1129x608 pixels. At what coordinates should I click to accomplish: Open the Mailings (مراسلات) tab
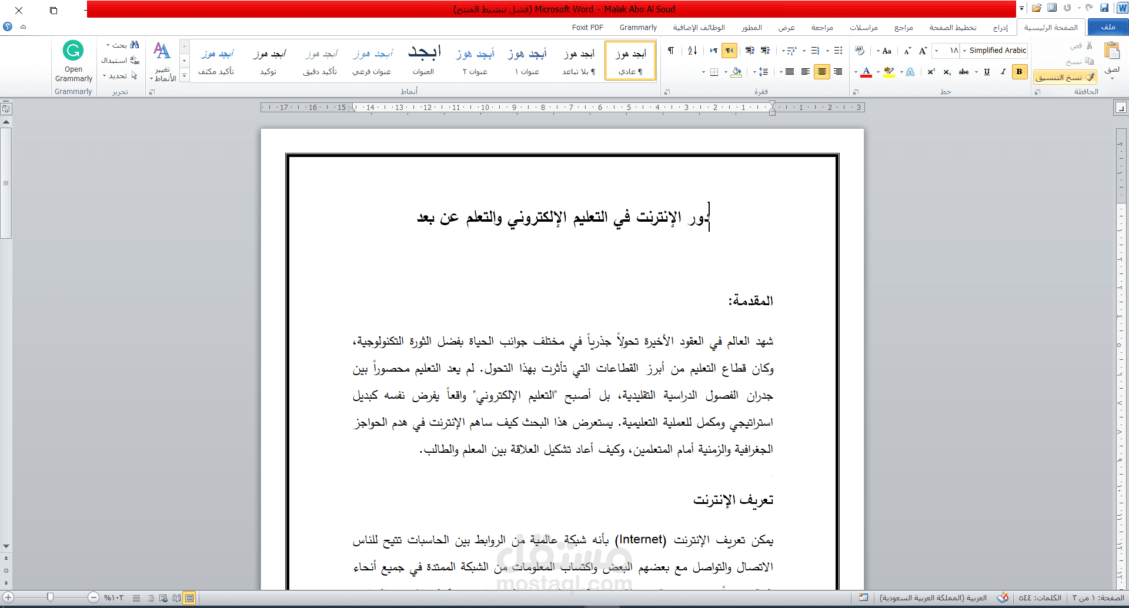coord(863,27)
